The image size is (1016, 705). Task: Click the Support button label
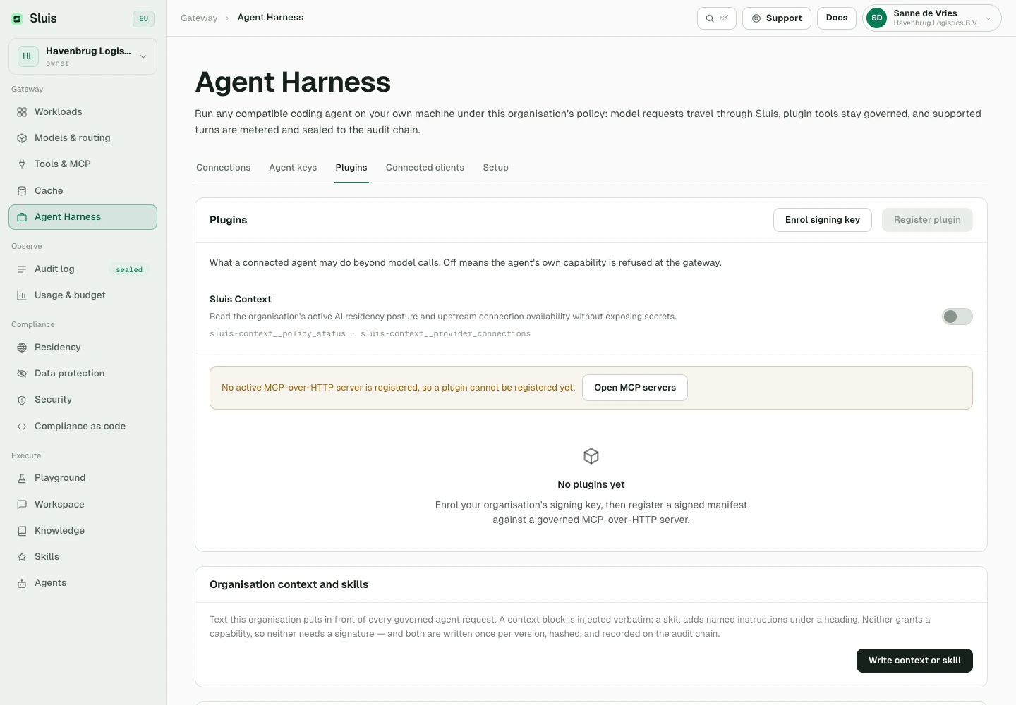pyautogui.click(x=784, y=18)
